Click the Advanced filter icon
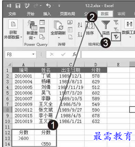The height and width of the screenshot is (147, 135). 116,37
